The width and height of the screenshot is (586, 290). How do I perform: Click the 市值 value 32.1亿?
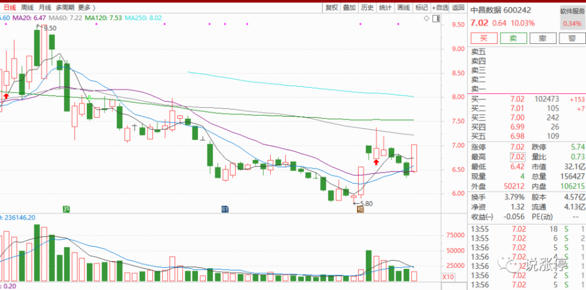[x=574, y=166]
